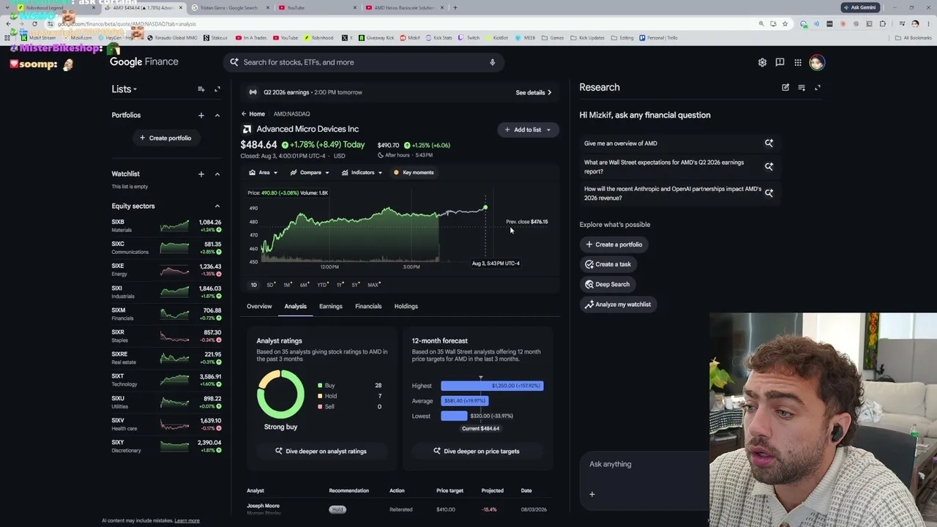This screenshot has width=937, height=527.
Task: Select the 1D chart range
Action: tap(253, 285)
